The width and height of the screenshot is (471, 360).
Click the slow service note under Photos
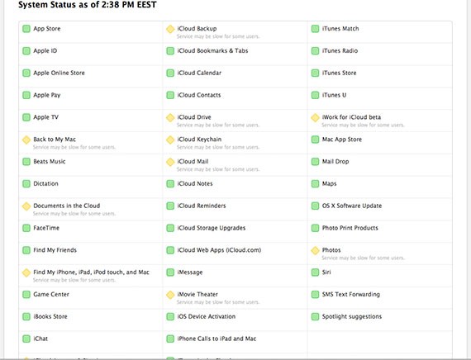click(x=363, y=258)
